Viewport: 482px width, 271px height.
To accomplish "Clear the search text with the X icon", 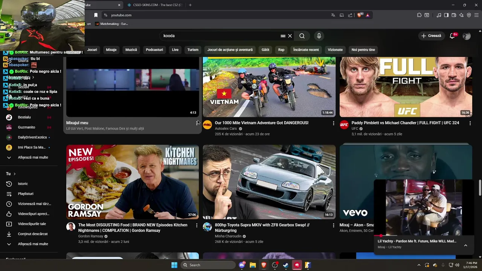I will [290, 36].
